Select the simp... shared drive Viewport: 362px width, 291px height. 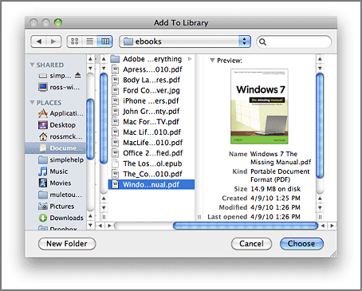click(55, 76)
